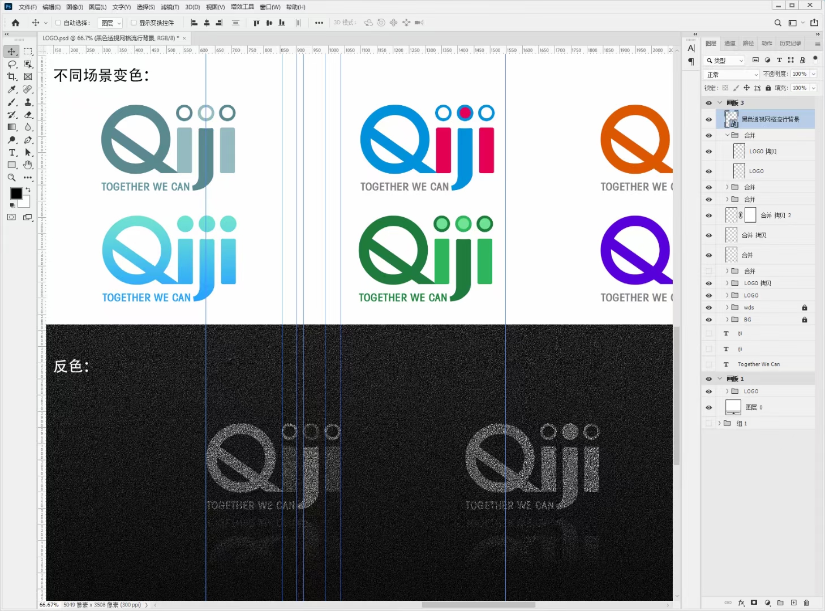Viewport: 825px width, 611px height.
Task: Select the Eyedropper tool
Action: pos(11,89)
